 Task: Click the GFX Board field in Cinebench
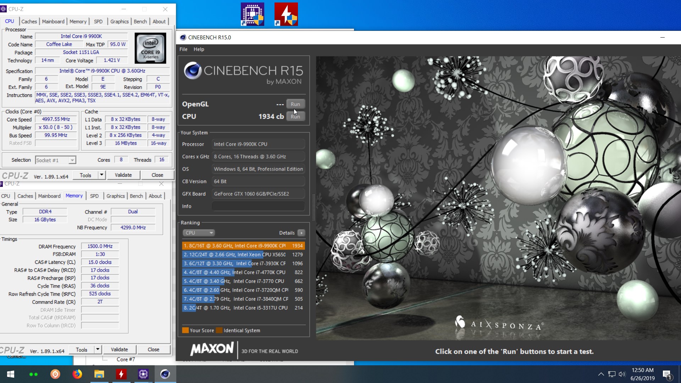[259, 194]
